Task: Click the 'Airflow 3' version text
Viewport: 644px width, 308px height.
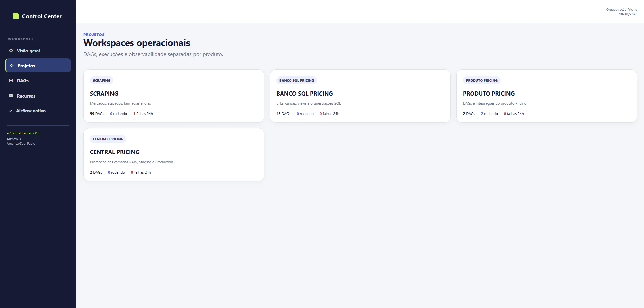Action: 14,139
